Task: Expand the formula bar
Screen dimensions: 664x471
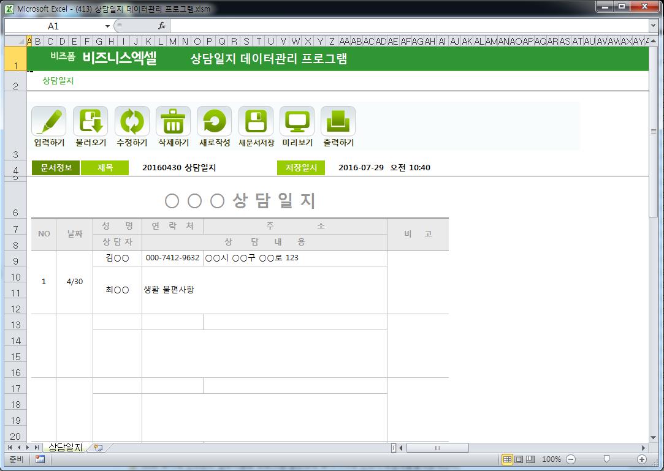Action: [653, 26]
